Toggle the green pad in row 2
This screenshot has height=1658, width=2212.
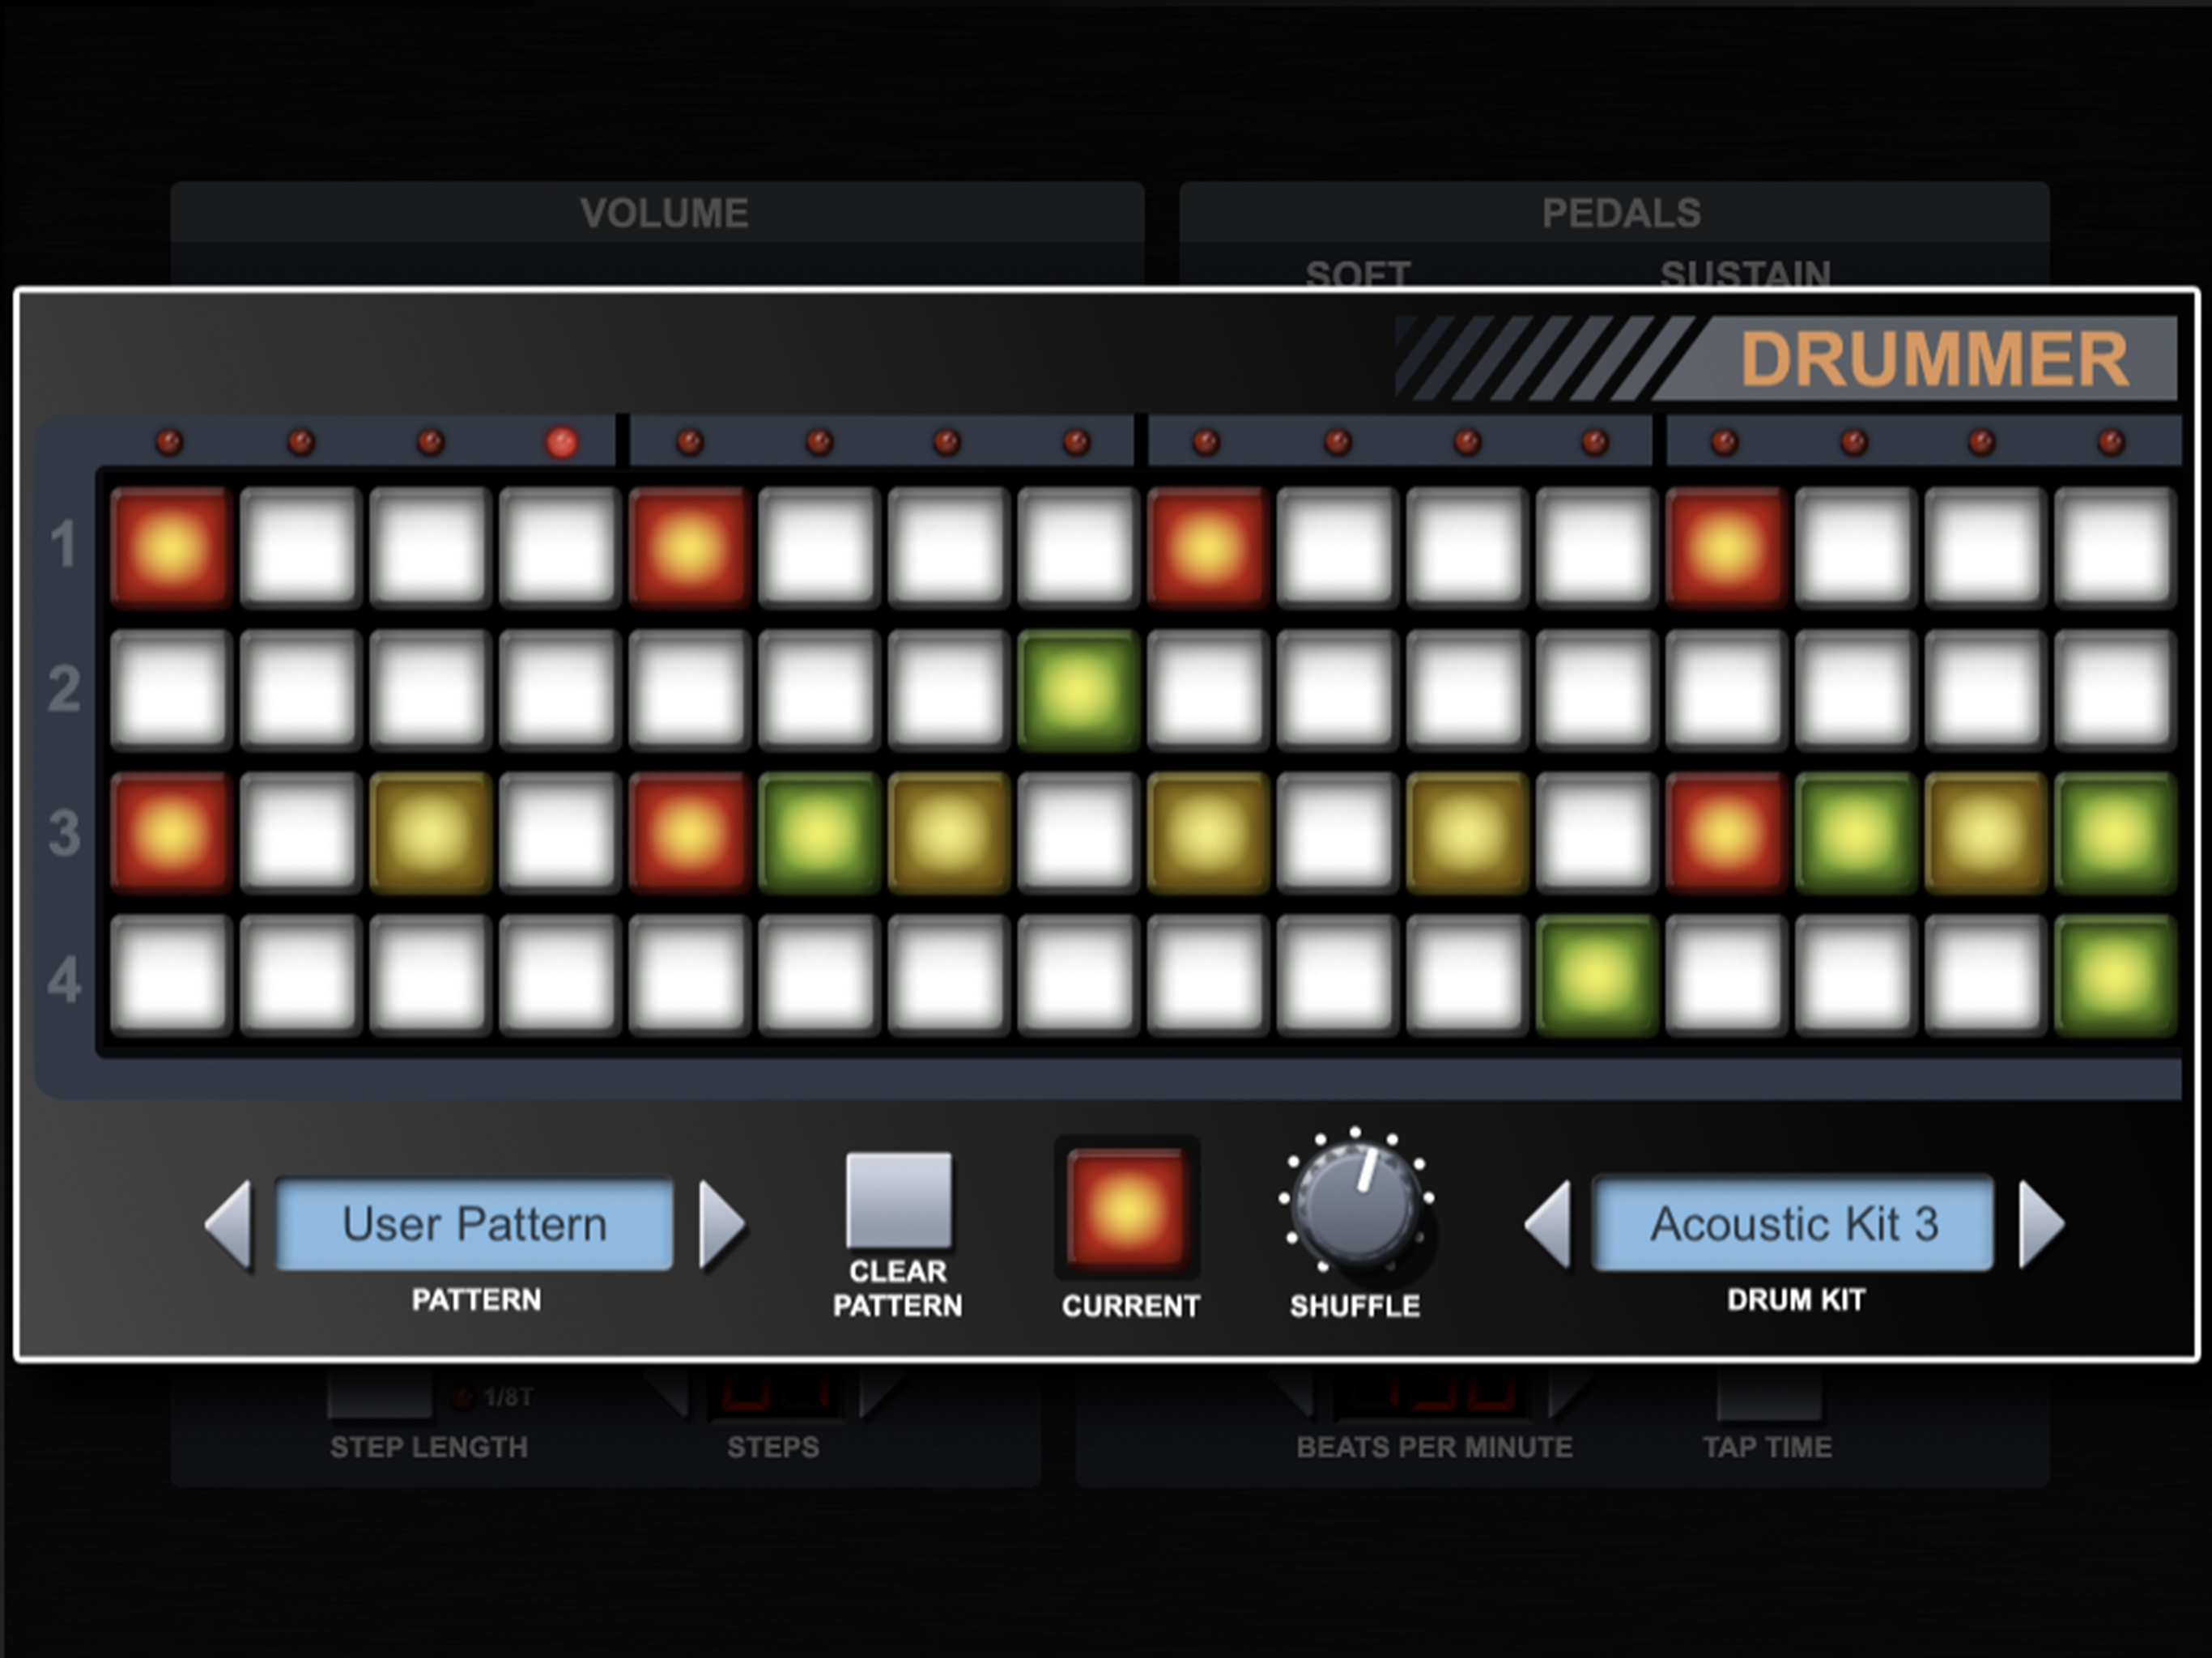1078,690
